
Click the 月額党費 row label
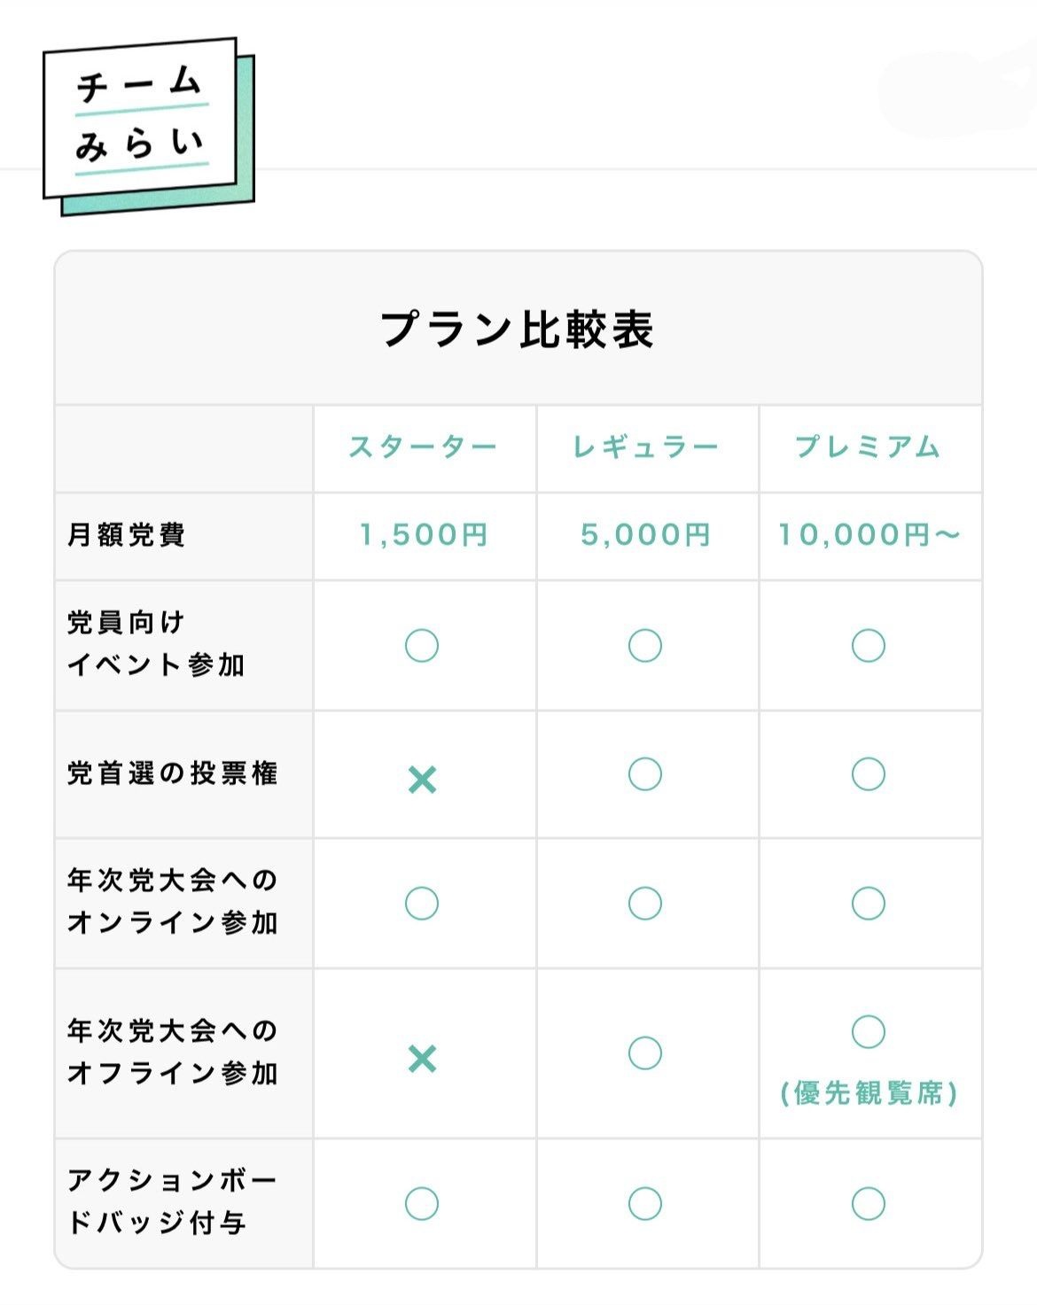point(126,535)
